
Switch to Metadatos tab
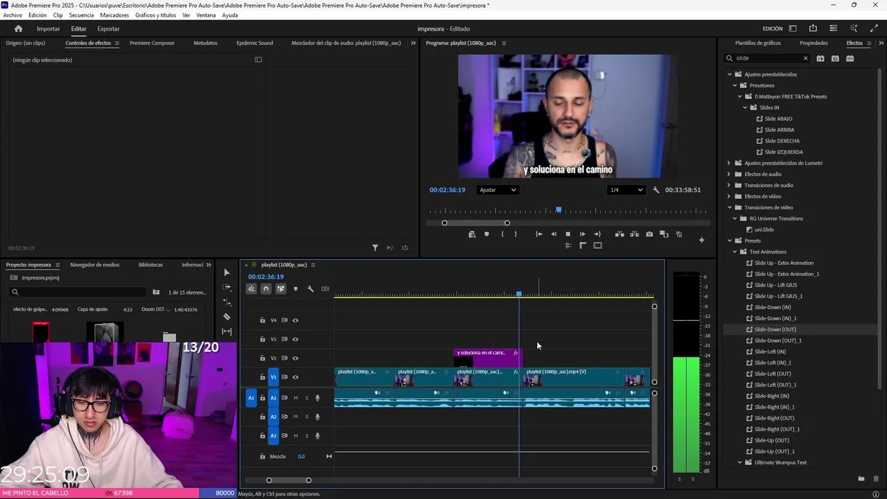point(205,43)
